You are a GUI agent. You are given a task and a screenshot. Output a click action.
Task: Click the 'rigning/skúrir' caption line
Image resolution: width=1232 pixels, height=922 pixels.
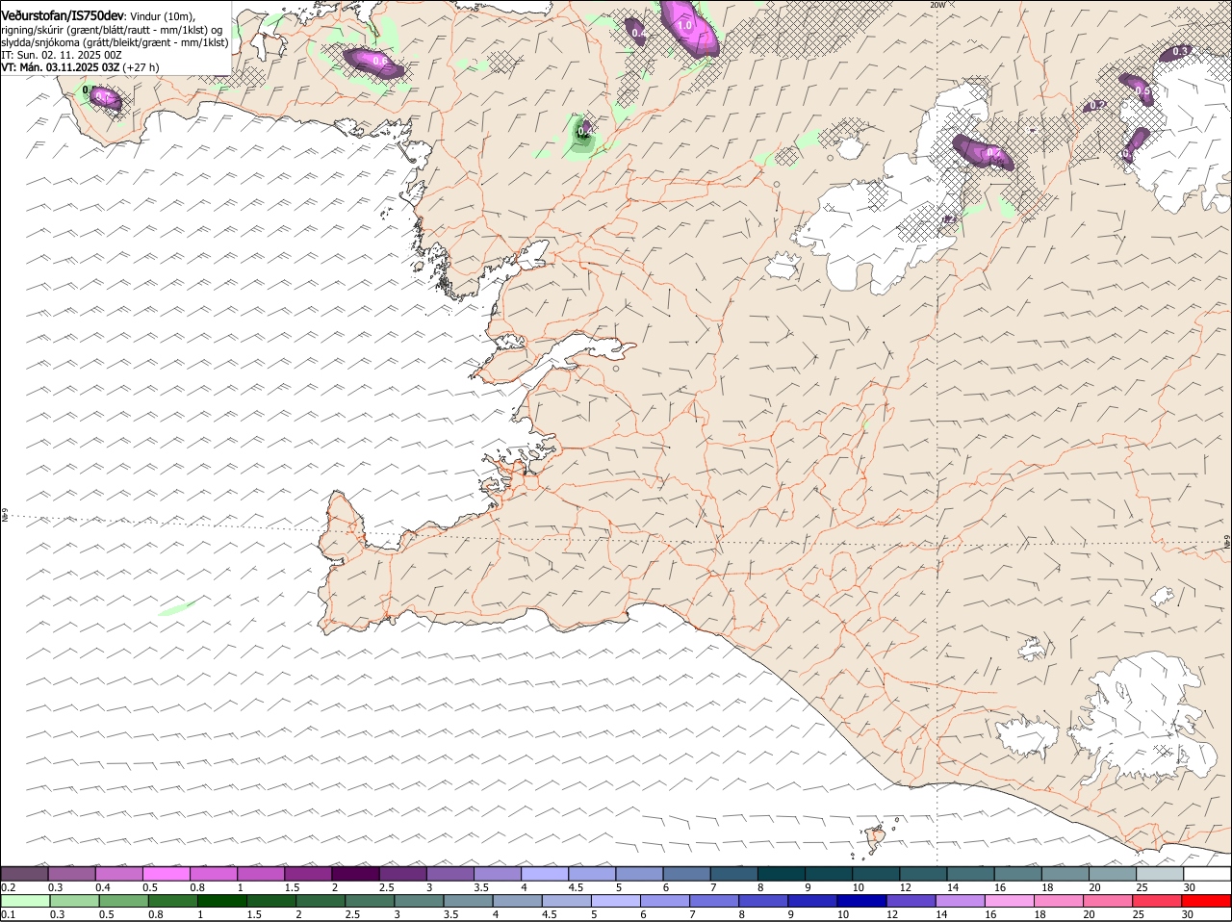coord(111,30)
